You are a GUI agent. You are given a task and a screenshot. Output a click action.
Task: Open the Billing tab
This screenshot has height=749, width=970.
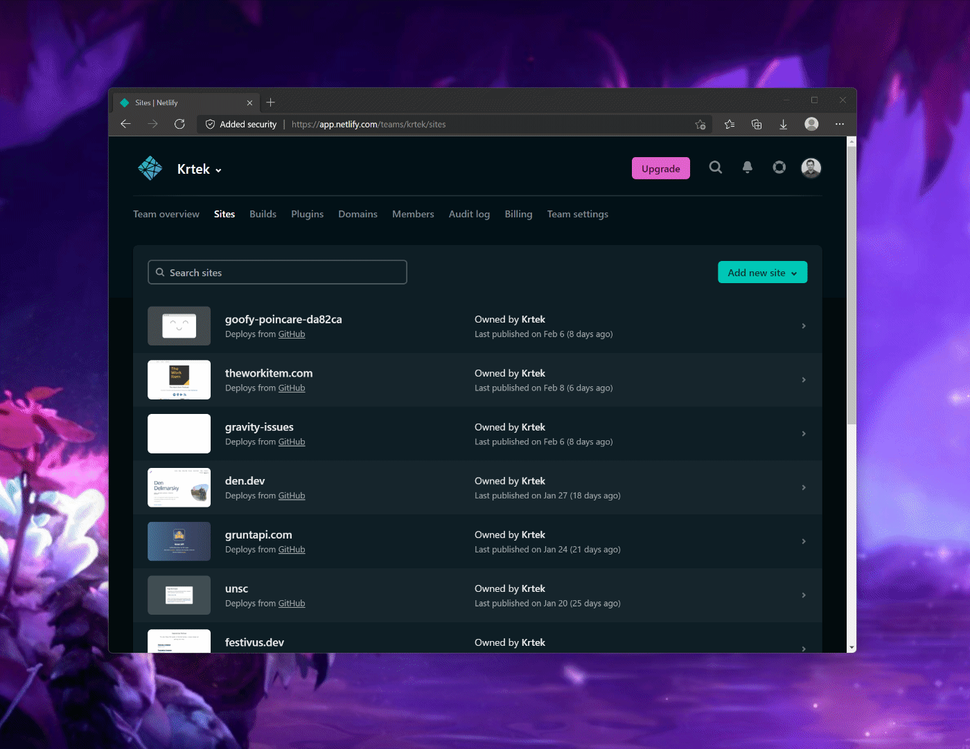point(519,215)
